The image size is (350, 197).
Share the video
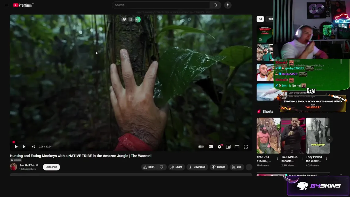(x=176, y=167)
